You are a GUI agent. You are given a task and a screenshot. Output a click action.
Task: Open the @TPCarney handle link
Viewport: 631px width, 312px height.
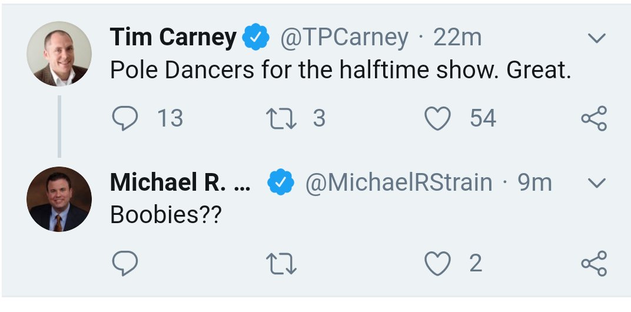click(344, 38)
